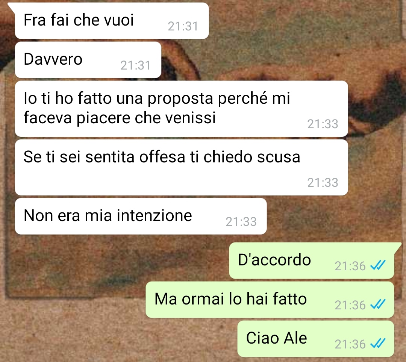Tap the "Non era mia intenzione" bubble
406x362 pixels.
pyautogui.click(x=141, y=216)
